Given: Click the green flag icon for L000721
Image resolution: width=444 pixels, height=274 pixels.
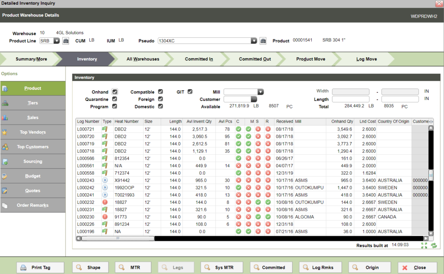Looking at the screenshot, I should (105, 129).
